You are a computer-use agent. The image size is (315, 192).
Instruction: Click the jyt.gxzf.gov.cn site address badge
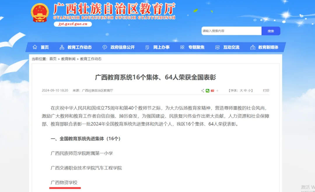[x=73, y=24]
